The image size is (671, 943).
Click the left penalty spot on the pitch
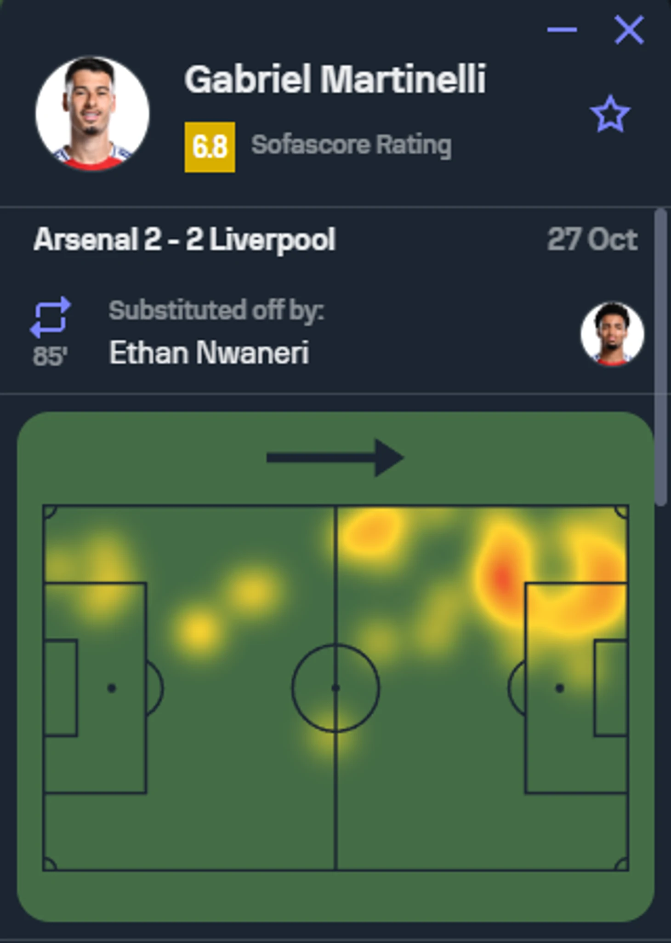click(x=111, y=688)
